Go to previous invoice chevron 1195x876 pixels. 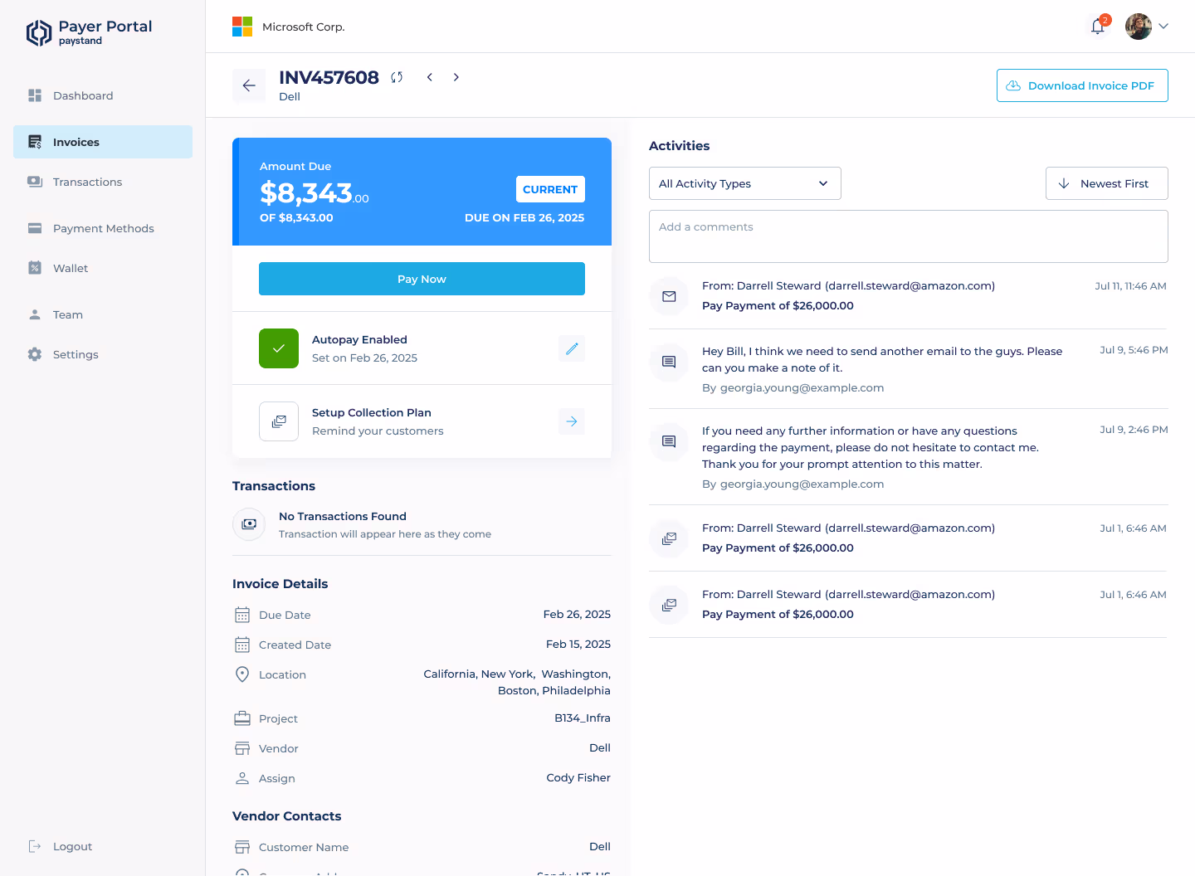click(430, 77)
